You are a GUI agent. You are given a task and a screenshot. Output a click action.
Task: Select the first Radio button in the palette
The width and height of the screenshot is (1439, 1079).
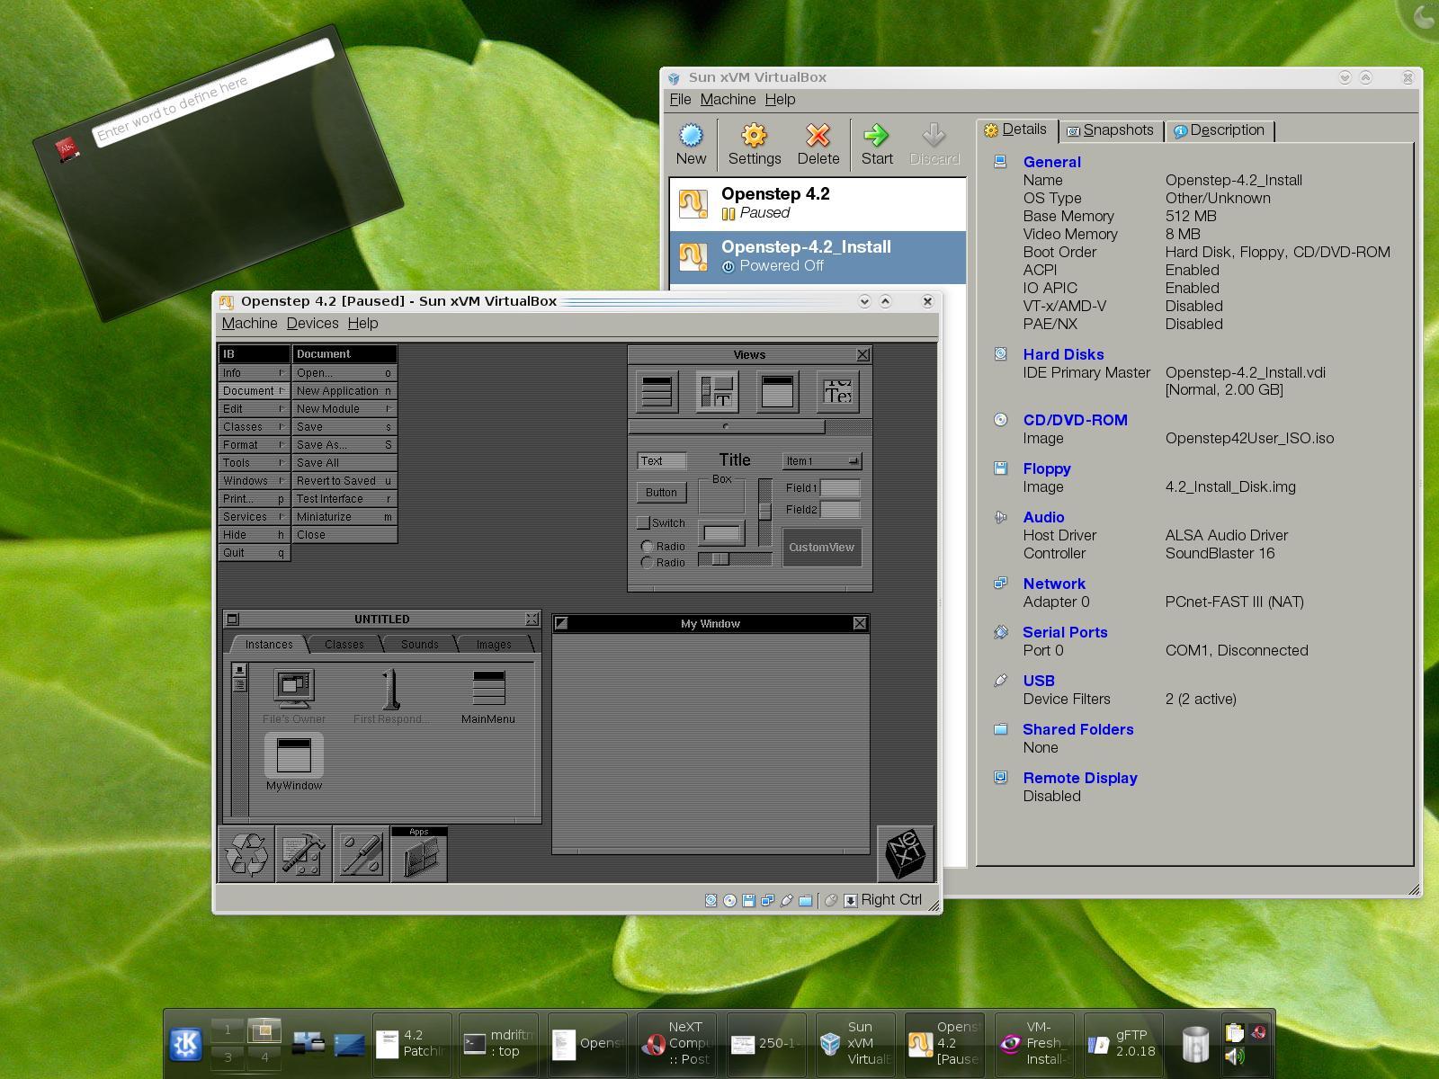click(x=647, y=546)
